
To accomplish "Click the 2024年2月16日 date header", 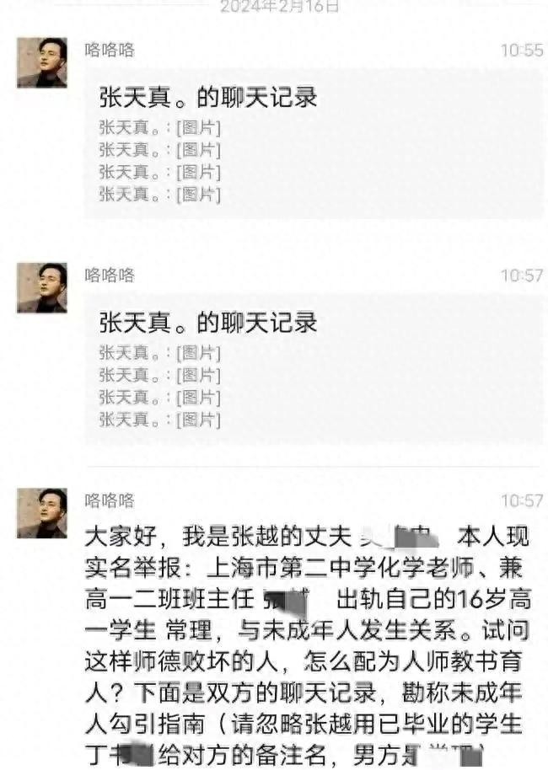I will (x=280, y=7).
